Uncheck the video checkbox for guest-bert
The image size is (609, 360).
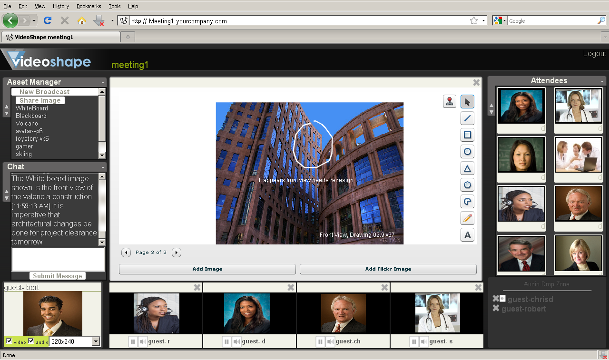click(x=9, y=341)
